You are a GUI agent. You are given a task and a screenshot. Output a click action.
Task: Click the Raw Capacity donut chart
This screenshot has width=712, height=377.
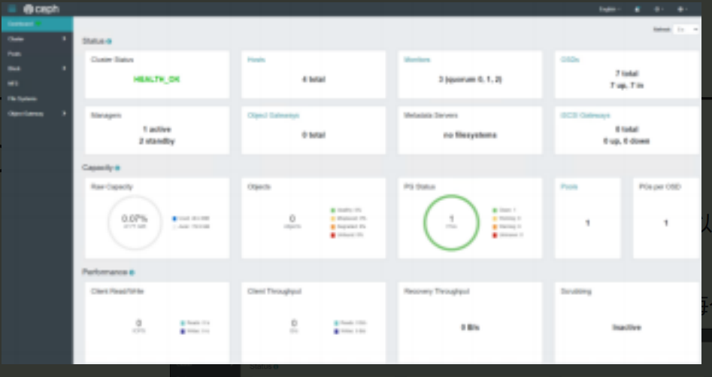pos(135,223)
